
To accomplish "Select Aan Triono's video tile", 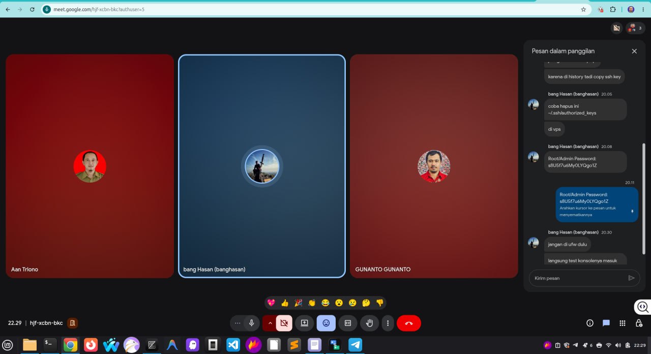I will pyautogui.click(x=90, y=166).
